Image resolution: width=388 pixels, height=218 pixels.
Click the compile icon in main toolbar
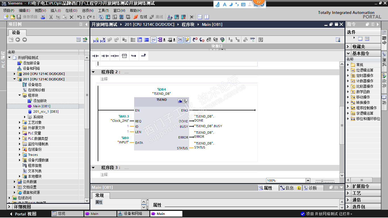[101, 17]
